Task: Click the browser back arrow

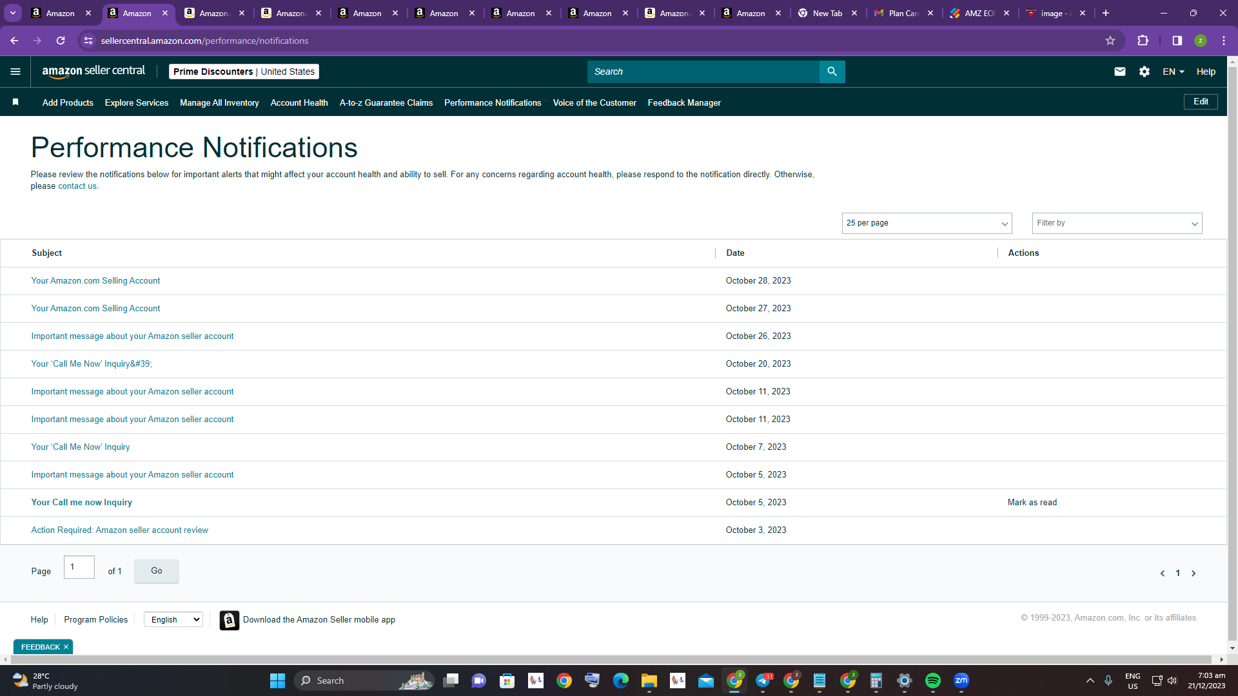Action: (x=14, y=41)
